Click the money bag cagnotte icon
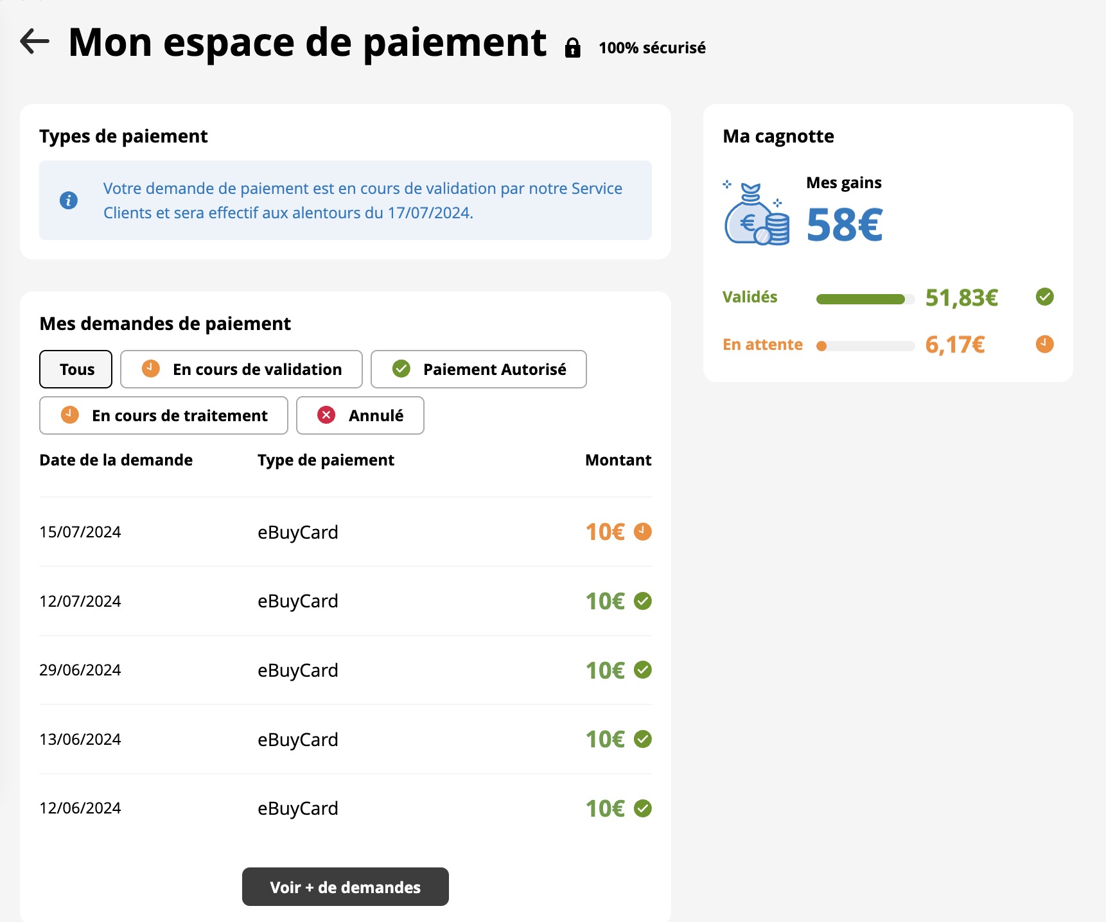 757,214
